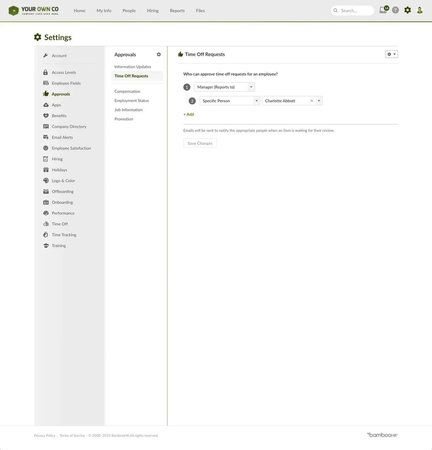This screenshot has width=432, height=450.
Task: Click the Email Alerts icon
Action: click(46, 137)
